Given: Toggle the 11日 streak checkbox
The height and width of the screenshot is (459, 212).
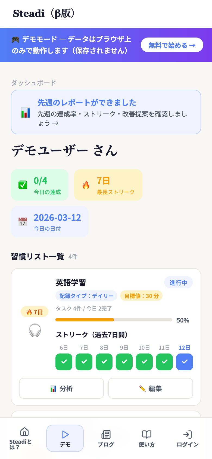Looking at the screenshot, I should pos(164,362).
